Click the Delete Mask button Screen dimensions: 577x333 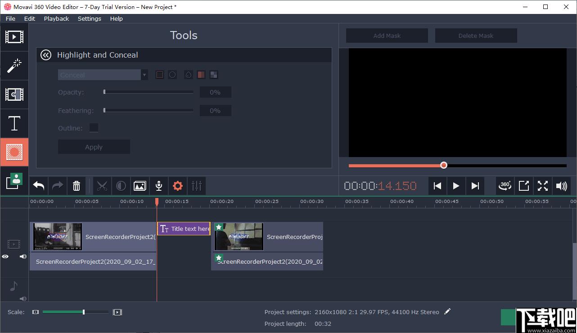click(476, 36)
